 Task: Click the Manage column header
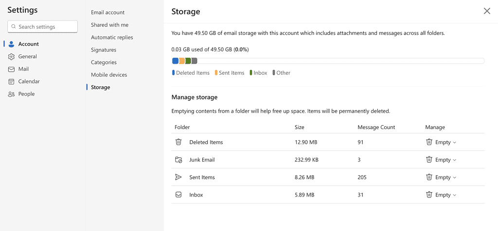pos(435,127)
